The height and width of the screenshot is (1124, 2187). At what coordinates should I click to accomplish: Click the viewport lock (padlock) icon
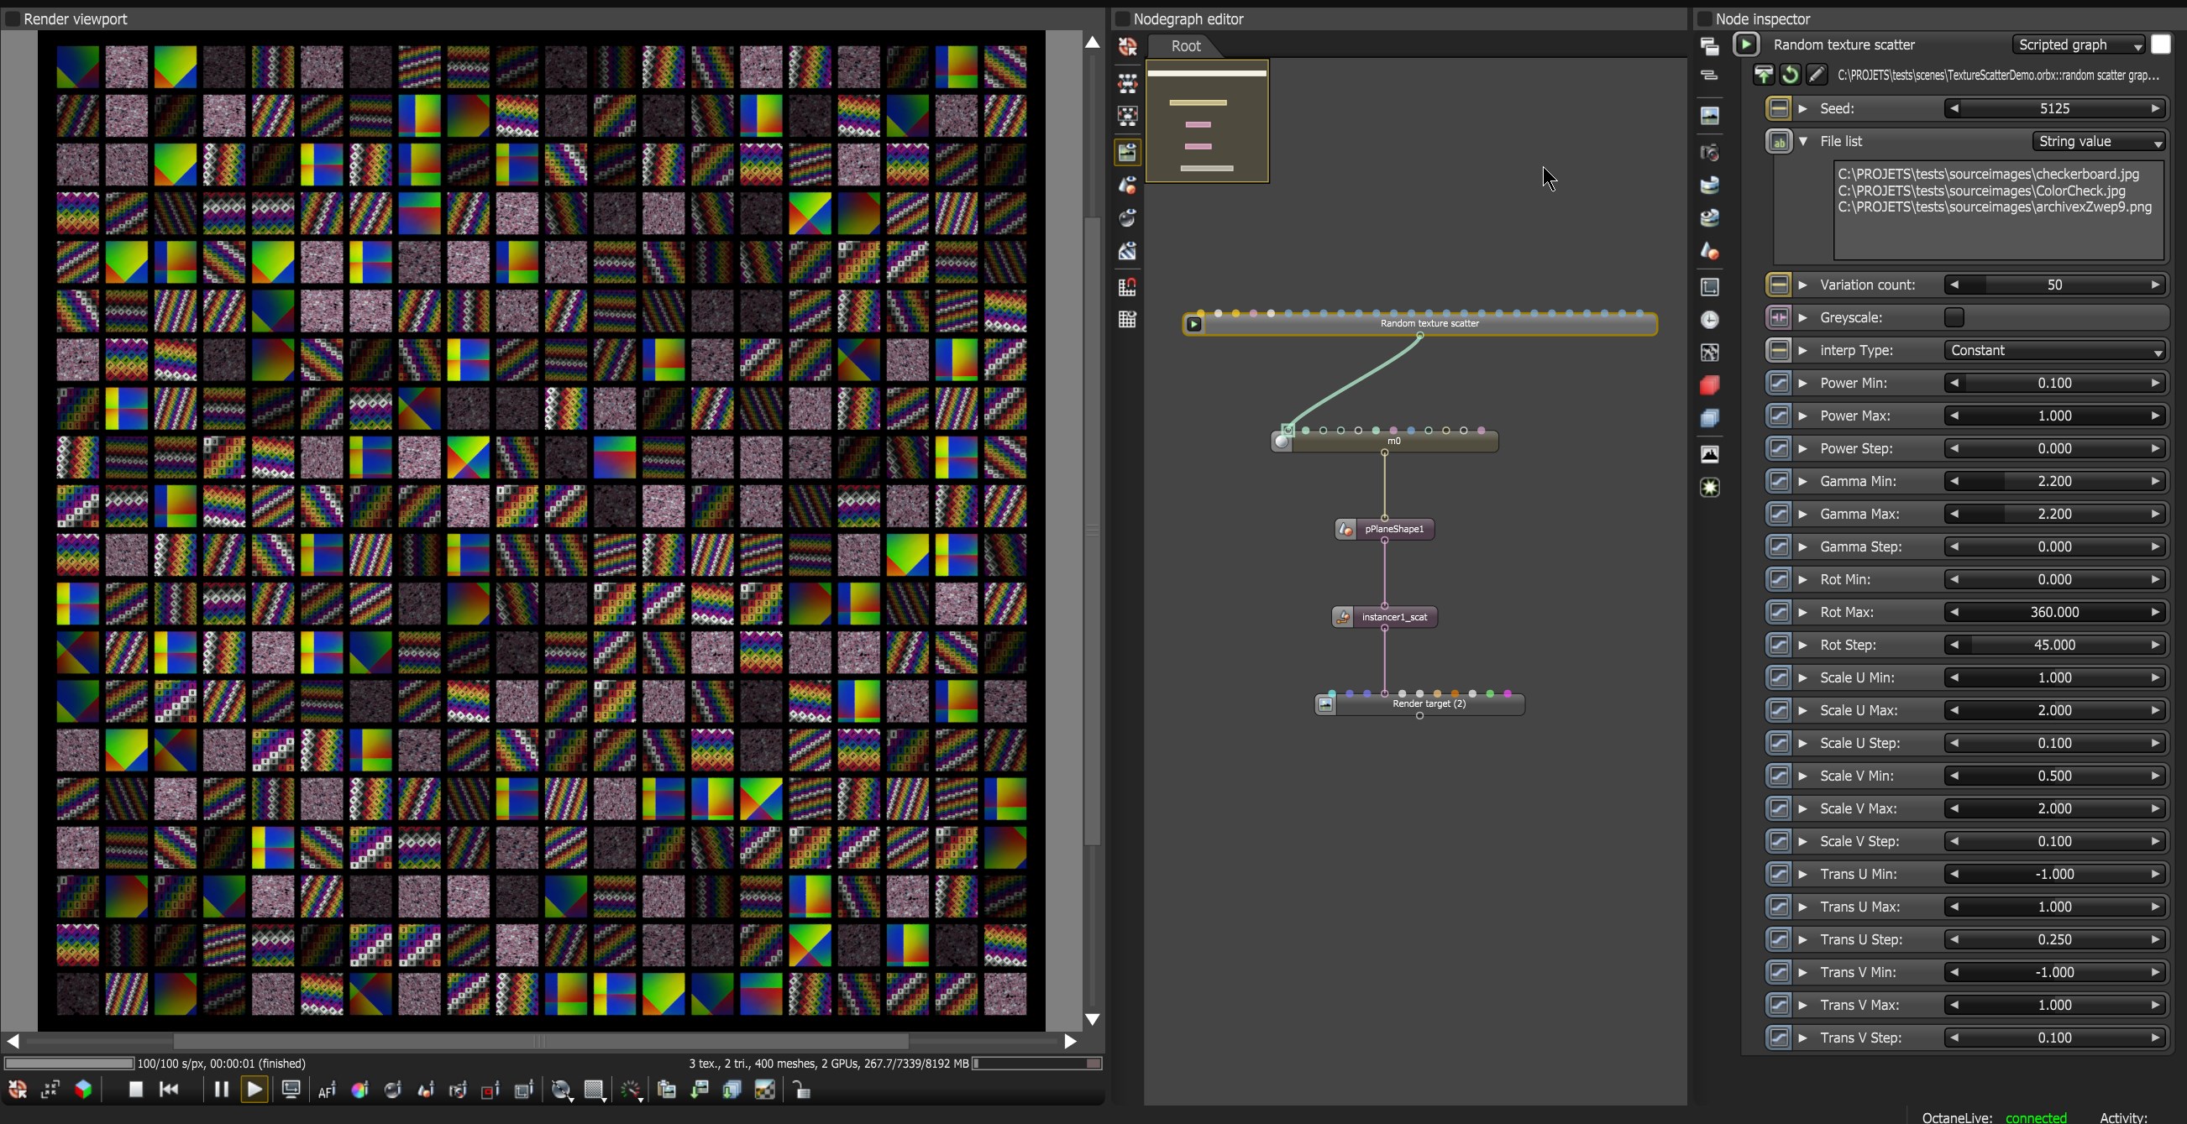tap(800, 1090)
